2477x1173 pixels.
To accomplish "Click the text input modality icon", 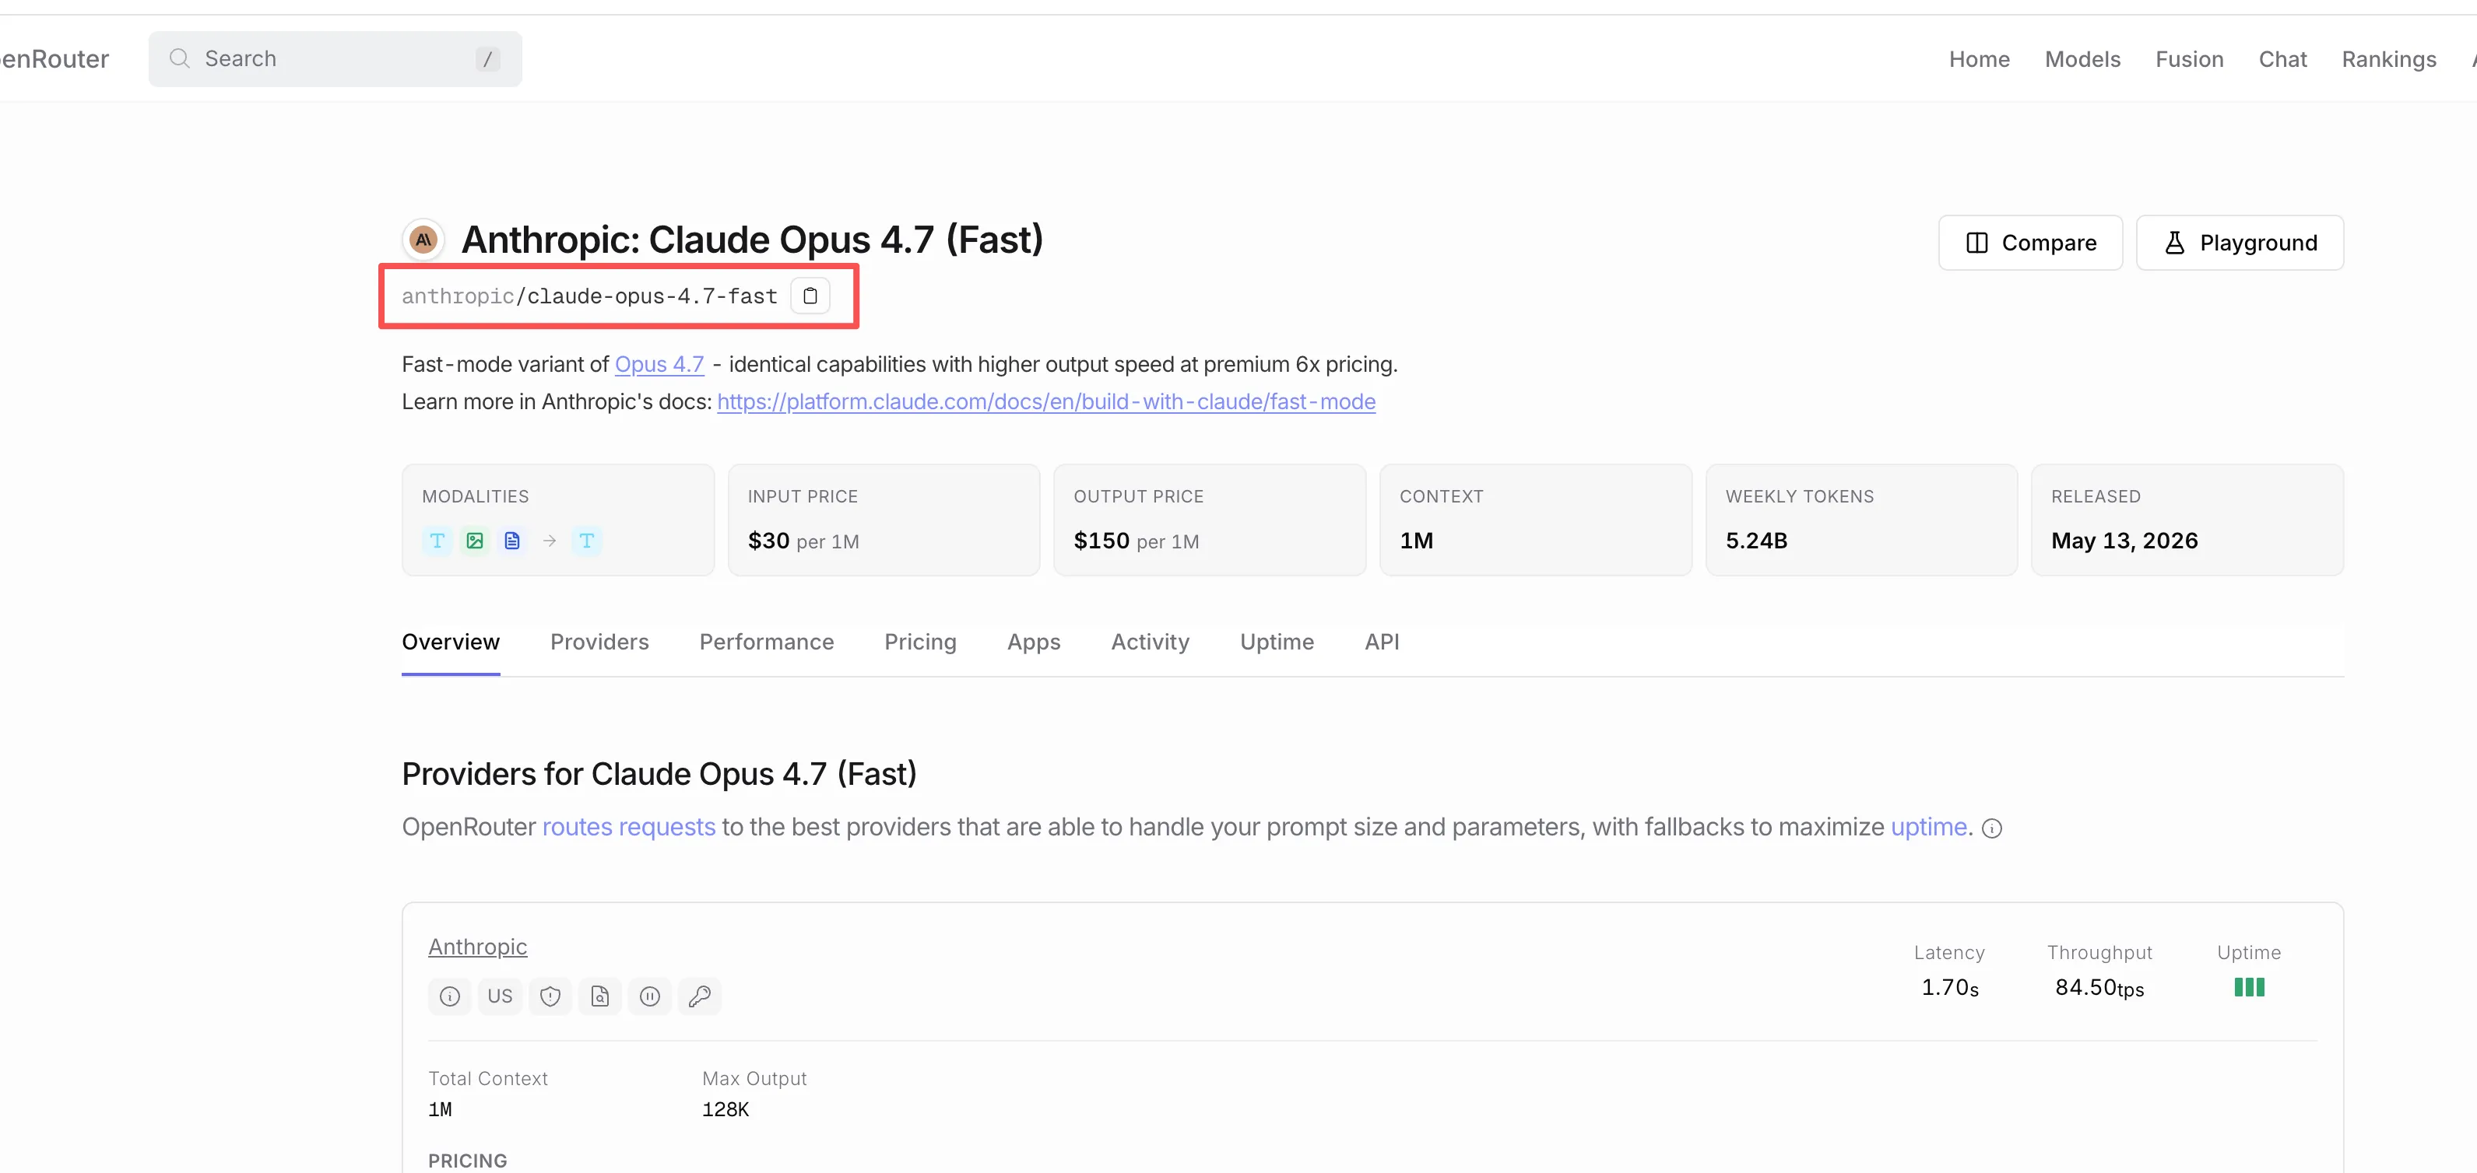I will click(437, 541).
